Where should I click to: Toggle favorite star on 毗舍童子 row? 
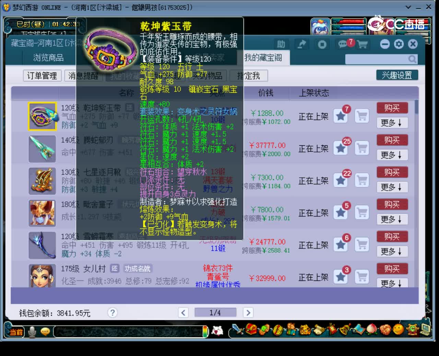tap(341, 213)
